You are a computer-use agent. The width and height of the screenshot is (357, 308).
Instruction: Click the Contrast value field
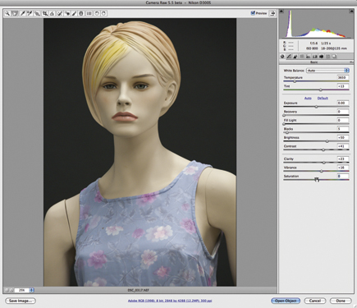coord(343,146)
